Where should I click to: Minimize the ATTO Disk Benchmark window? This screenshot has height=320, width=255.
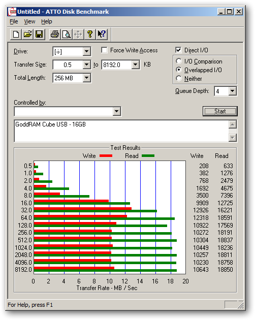click(x=220, y=12)
